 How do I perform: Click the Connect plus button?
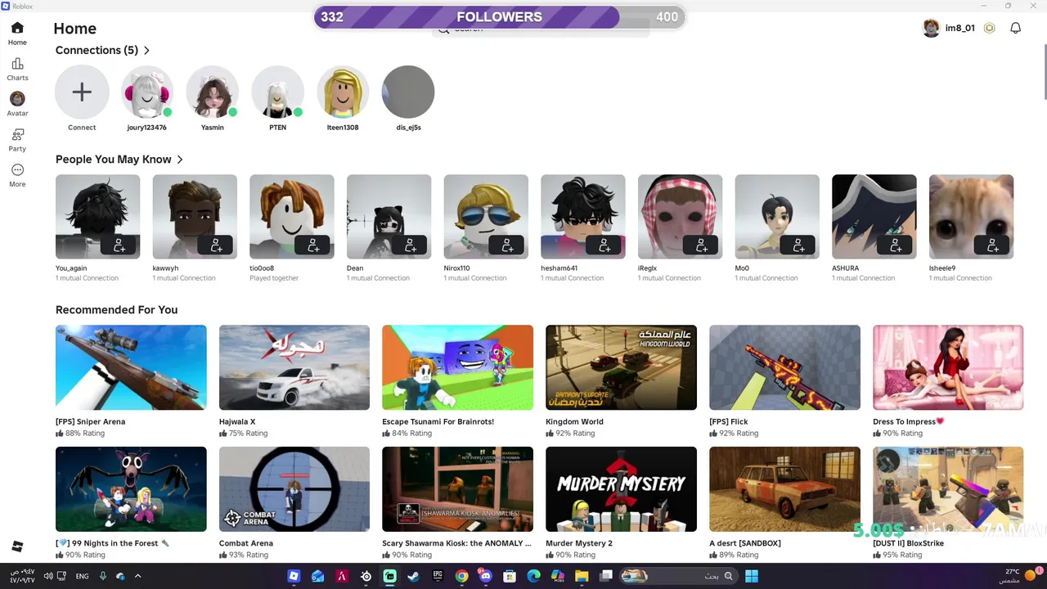pyautogui.click(x=82, y=92)
